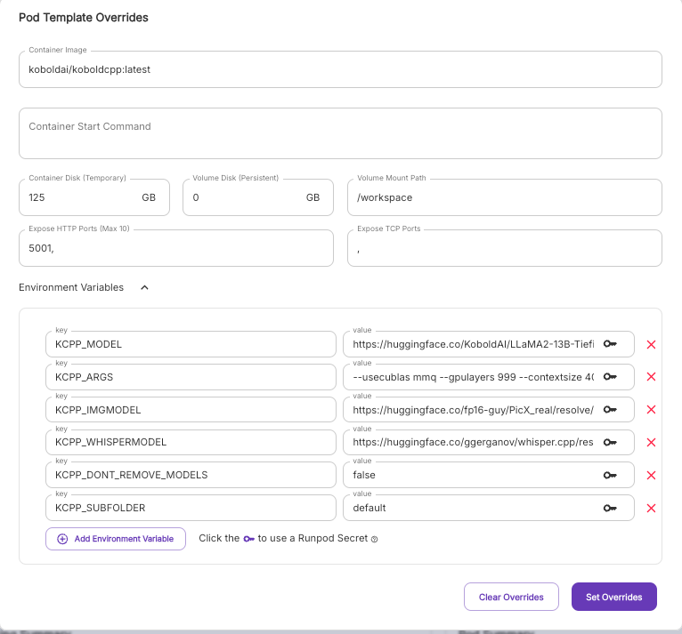Delete the KCPP_IMGMODEL row
Viewport: 682px width, 634px height.
point(651,410)
